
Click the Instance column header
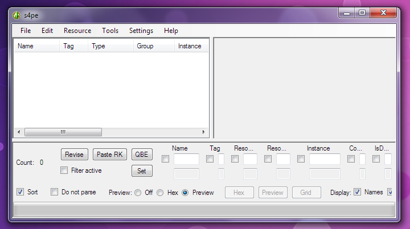tap(190, 46)
